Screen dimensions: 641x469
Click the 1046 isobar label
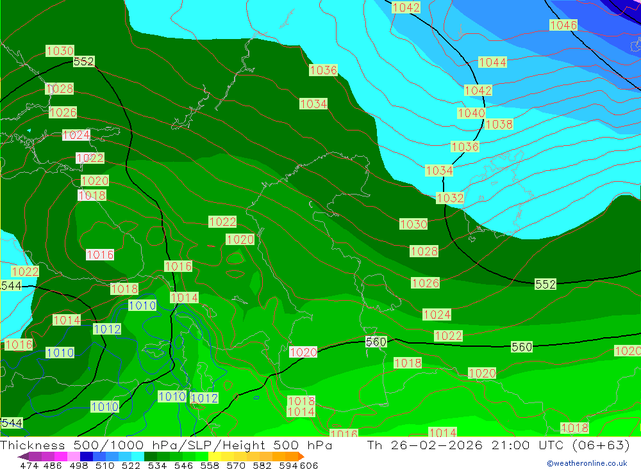pyautogui.click(x=563, y=25)
